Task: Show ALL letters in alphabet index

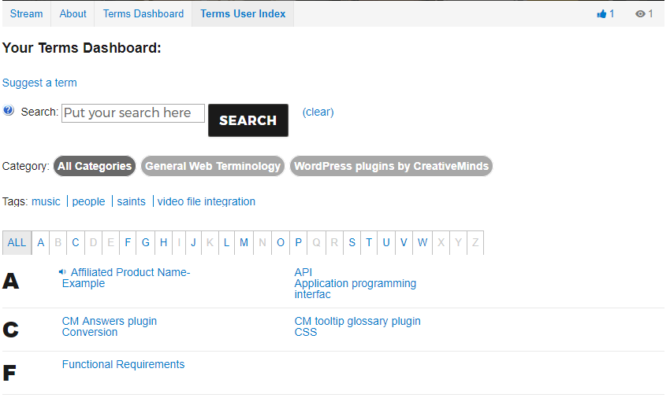Action: pos(17,242)
